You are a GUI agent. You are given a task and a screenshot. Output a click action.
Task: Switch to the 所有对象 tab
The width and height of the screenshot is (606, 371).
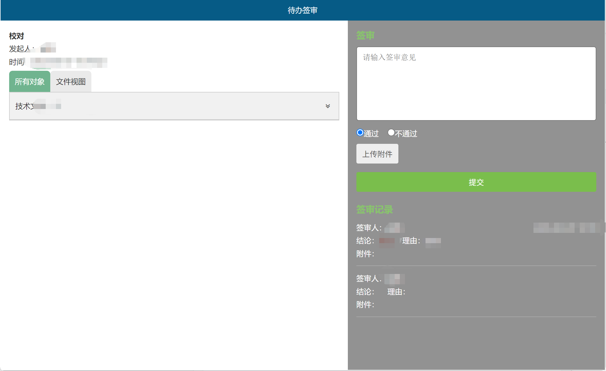coord(30,82)
